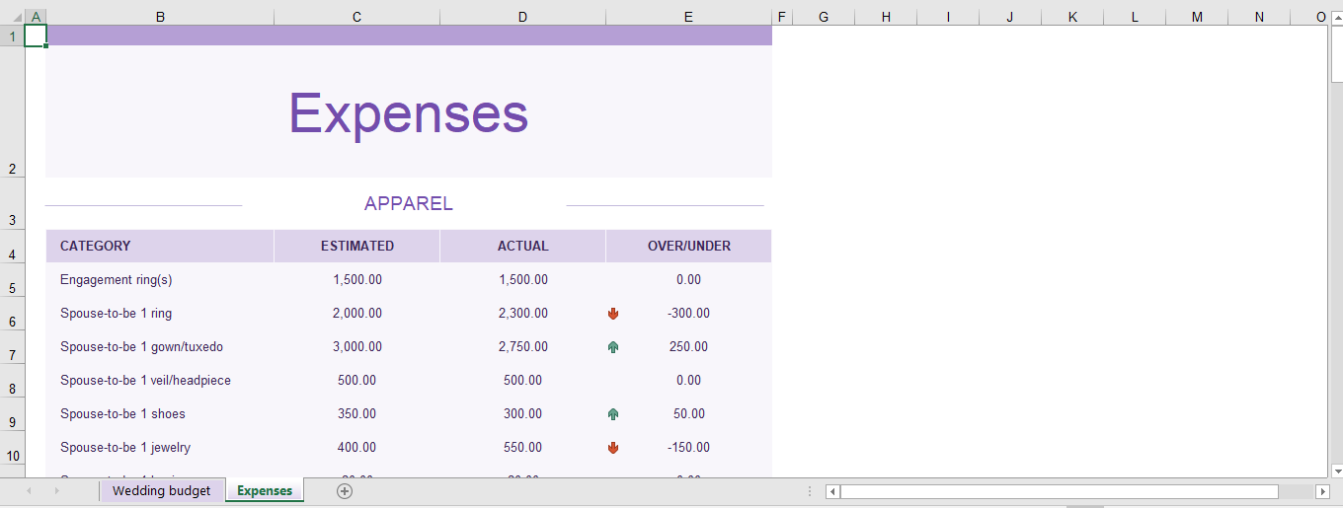The width and height of the screenshot is (1343, 508).
Task: Click the green up arrow icon beside 250.00
Action: pyautogui.click(x=613, y=347)
